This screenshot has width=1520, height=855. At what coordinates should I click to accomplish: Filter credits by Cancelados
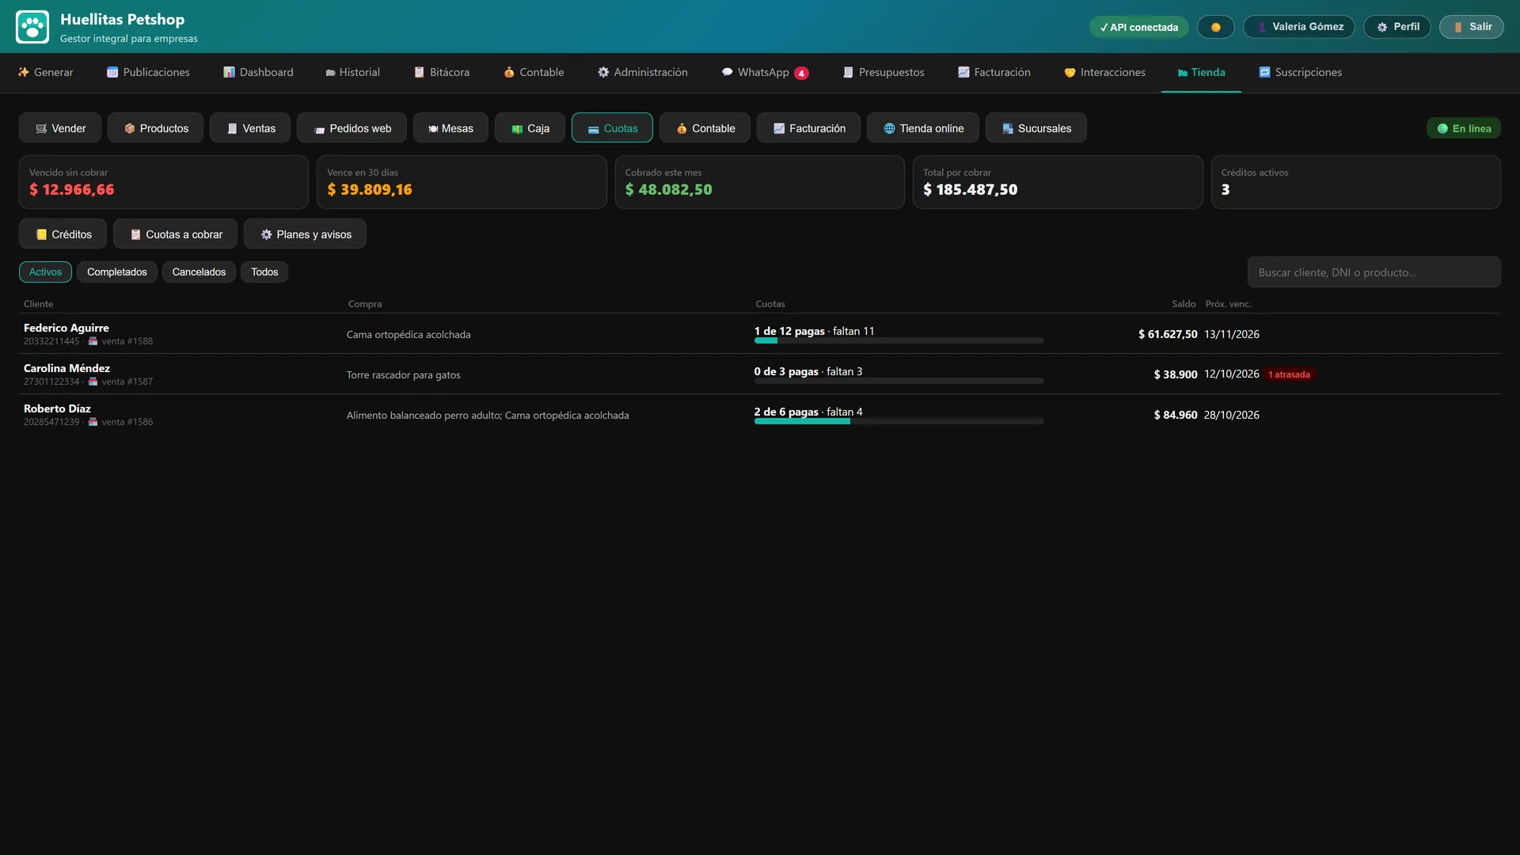click(x=199, y=272)
